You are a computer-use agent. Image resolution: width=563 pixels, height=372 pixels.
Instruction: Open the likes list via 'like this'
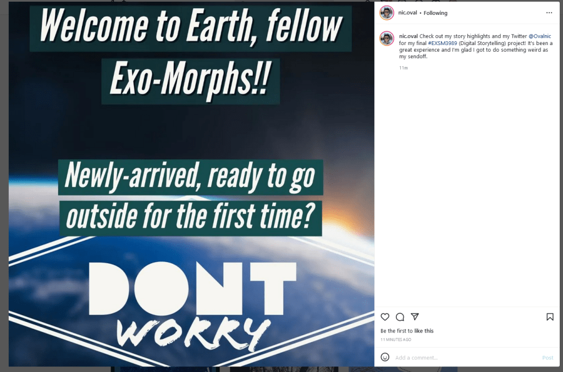pos(424,331)
